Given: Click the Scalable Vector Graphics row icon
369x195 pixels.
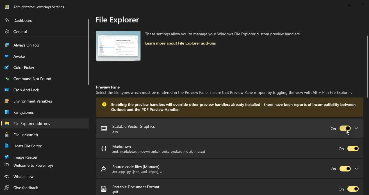Looking at the screenshot, I should 104,128.
